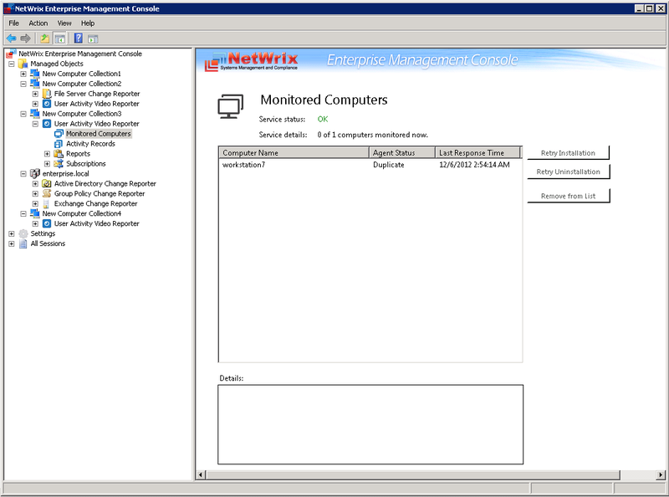
Task: Click the Active Directory Change Reporter icon
Action: tap(47, 183)
